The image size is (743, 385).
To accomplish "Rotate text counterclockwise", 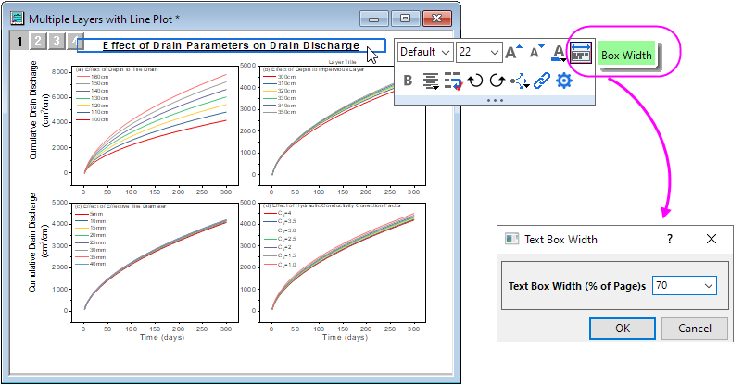I will coord(474,81).
